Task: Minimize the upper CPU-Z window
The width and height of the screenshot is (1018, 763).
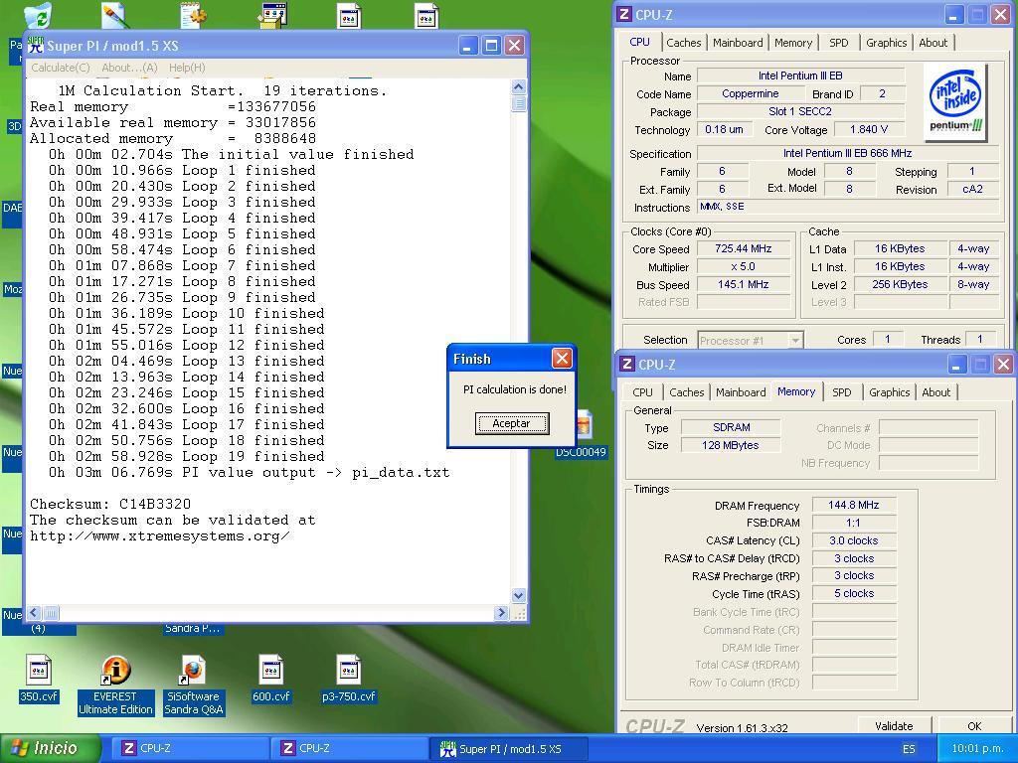Action: click(x=953, y=15)
